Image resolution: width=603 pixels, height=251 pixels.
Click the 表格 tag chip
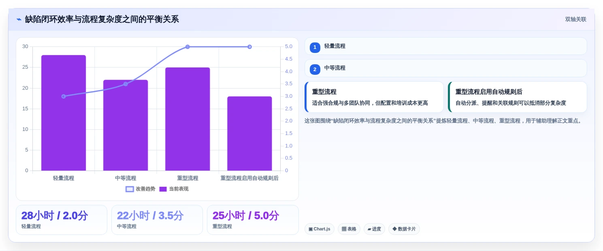pyautogui.click(x=349, y=229)
